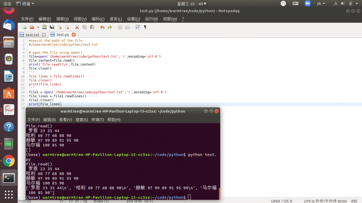Click the Notepadqq nqq dock icon
362x203 pixels.
point(9,144)
